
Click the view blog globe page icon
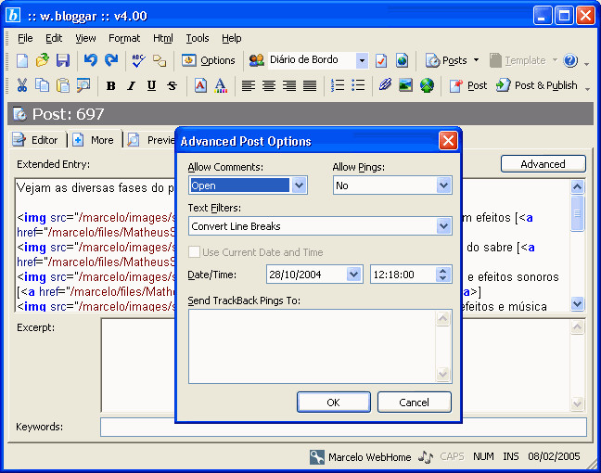tap(402, 60)
